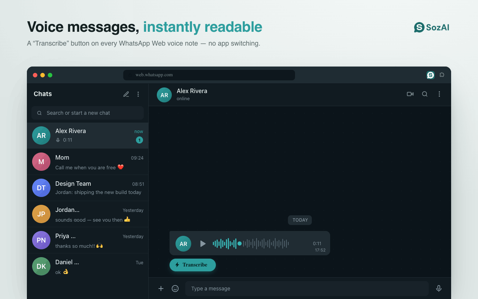
Task: Open the Mom chat
Action: 88,162
